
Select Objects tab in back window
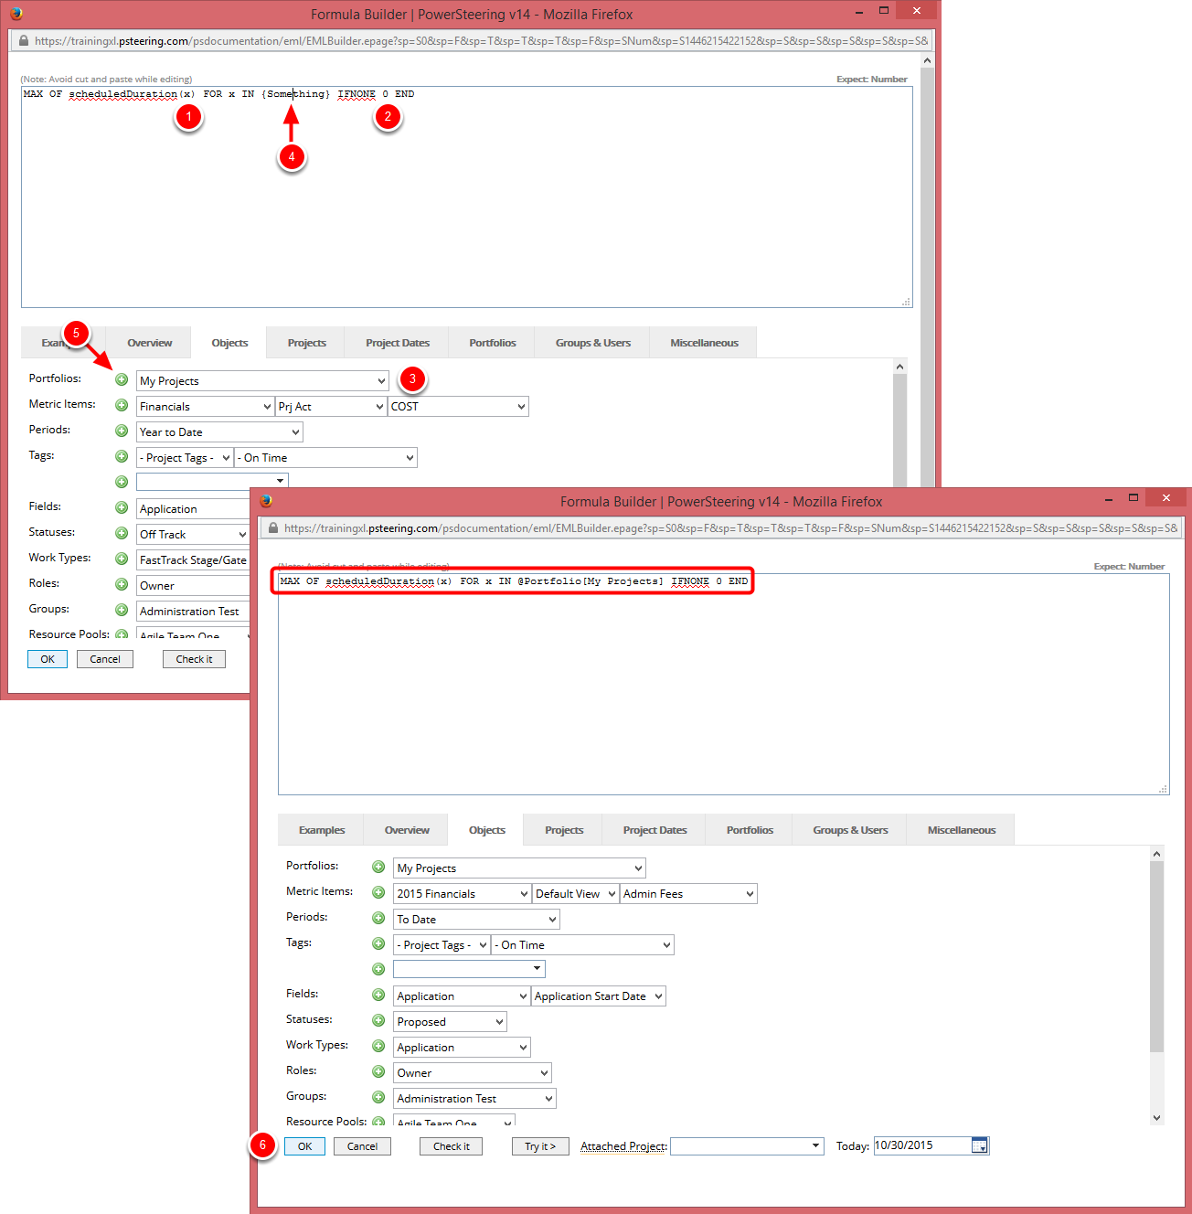tap(229, 343)
